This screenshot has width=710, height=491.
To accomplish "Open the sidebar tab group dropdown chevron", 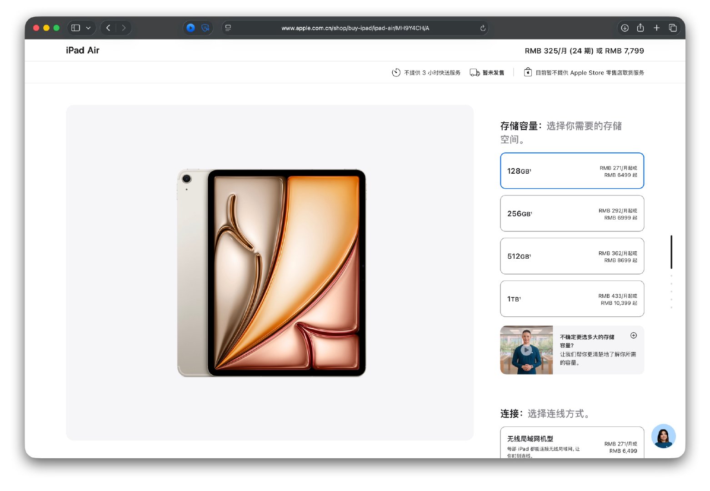I will coord(88,28).
